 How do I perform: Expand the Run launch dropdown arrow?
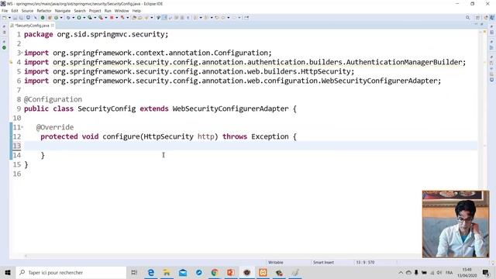(84, 18)
